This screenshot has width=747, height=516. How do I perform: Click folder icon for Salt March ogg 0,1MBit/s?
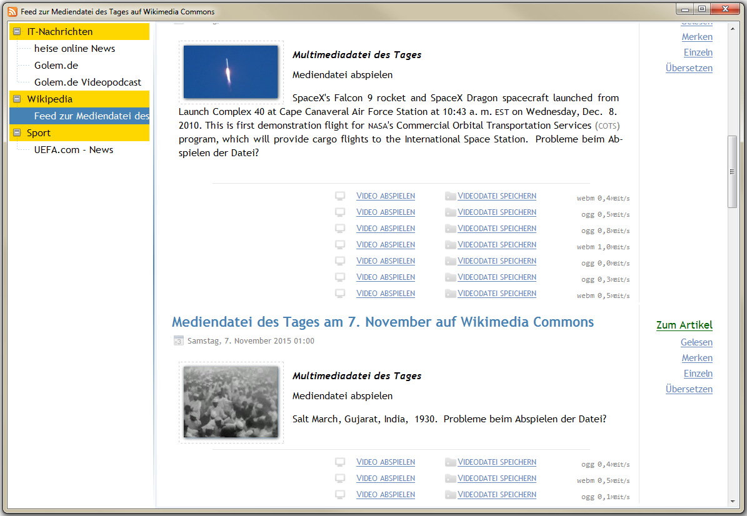click(x=450, y=495)
